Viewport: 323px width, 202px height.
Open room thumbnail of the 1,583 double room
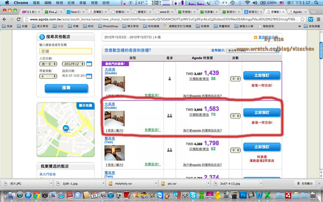pos(115,119)
